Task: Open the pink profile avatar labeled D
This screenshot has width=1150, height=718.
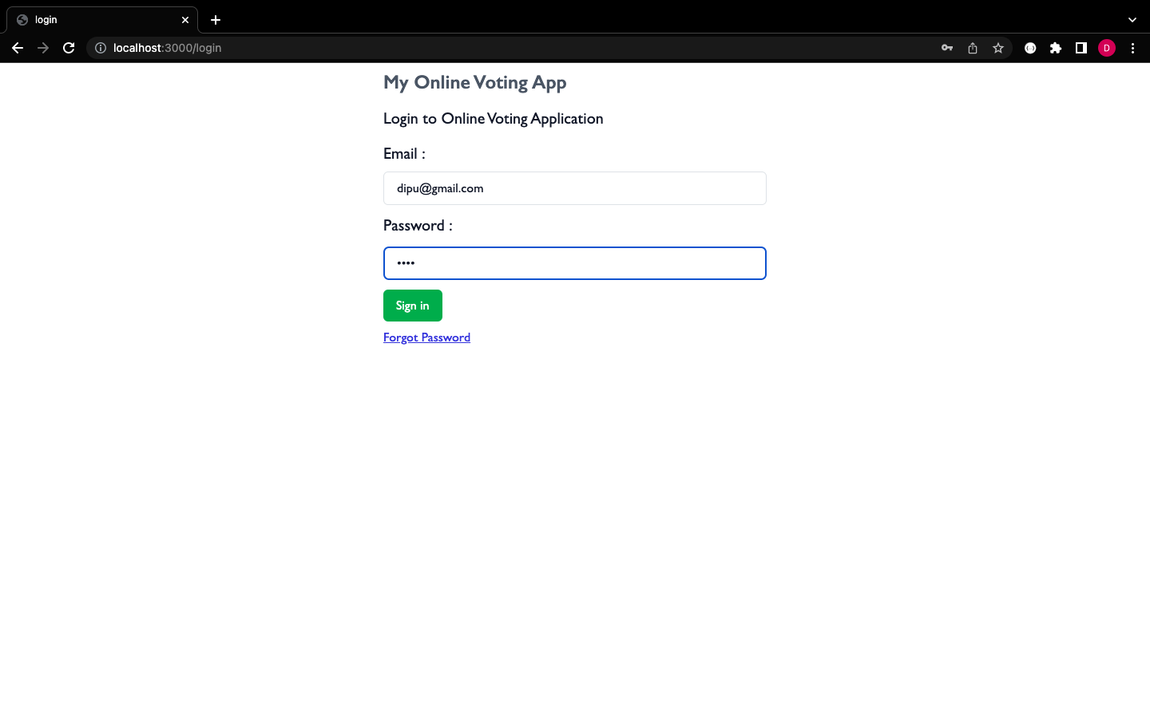Action: click(1107, 48)
